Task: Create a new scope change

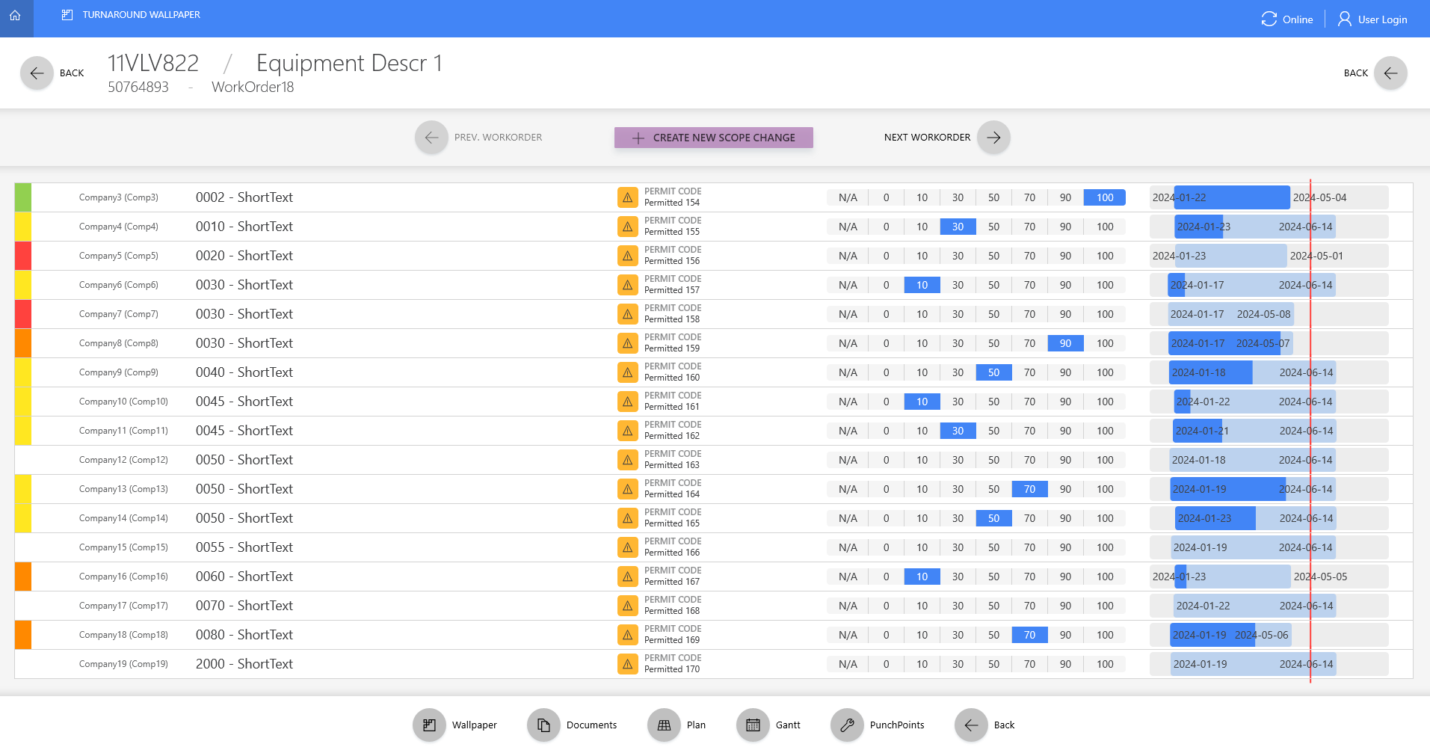Action: [x=713, y=138]
